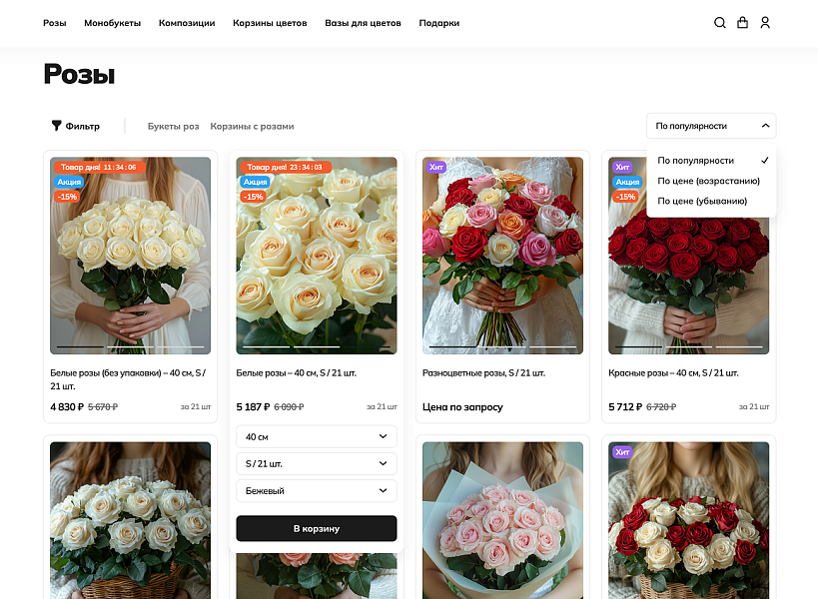This screenshot has width=818, height=599.
Task: Open the Букеты роз link
Action: point(172,126)
